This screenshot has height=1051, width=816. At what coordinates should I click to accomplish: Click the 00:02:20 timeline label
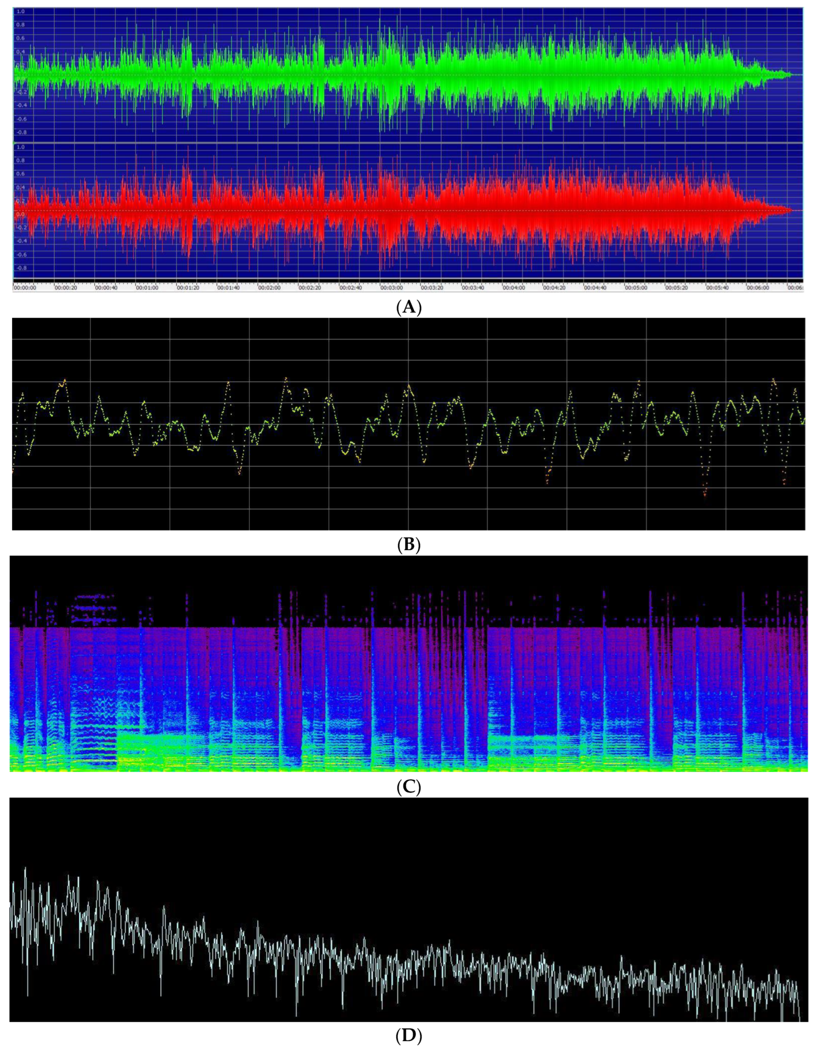coord(310,288)
